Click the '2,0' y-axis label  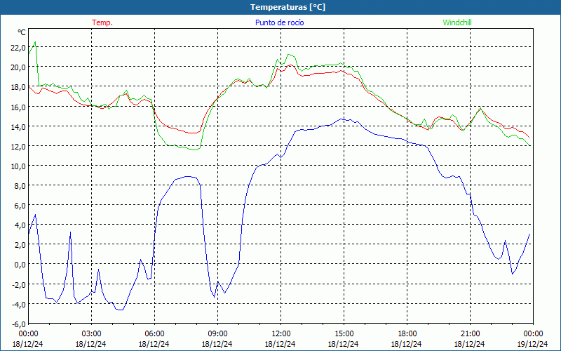tap(20, 245)
